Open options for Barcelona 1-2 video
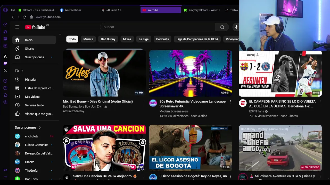Screen dimensions: 330x185 (x=320, y=102)
